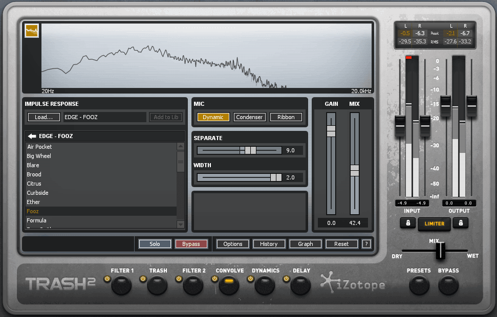
Task: Open the Presets manager
Action: click(419, 285)
